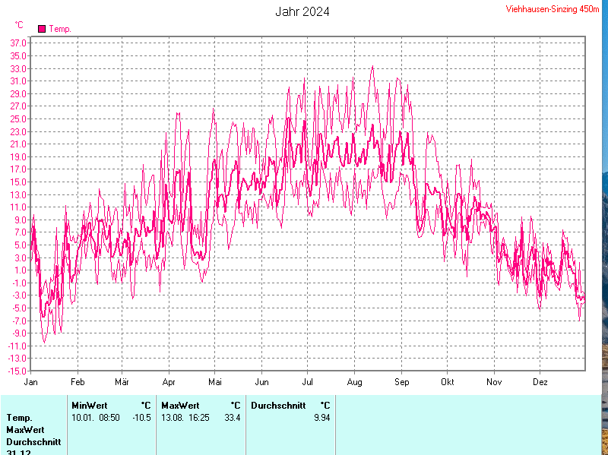Click the Jahr 2024 chart title
This screenshot has height=455, width=608.
click(302, 11)
